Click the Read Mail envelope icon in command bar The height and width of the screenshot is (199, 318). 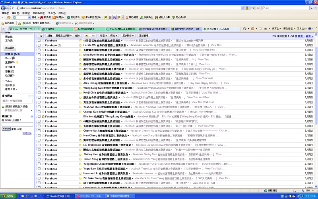click(x=260, y=29)
